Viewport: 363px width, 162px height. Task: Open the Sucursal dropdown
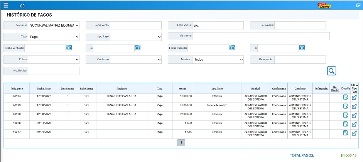click(54, 25)
